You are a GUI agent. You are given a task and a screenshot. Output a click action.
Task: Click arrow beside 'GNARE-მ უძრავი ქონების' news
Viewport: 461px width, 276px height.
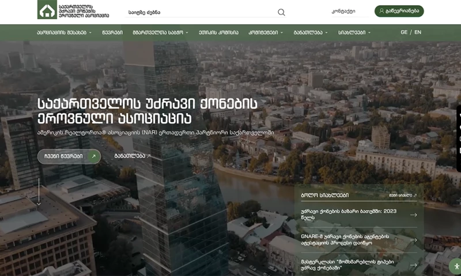pyautogui.click(x=414, y=240)
